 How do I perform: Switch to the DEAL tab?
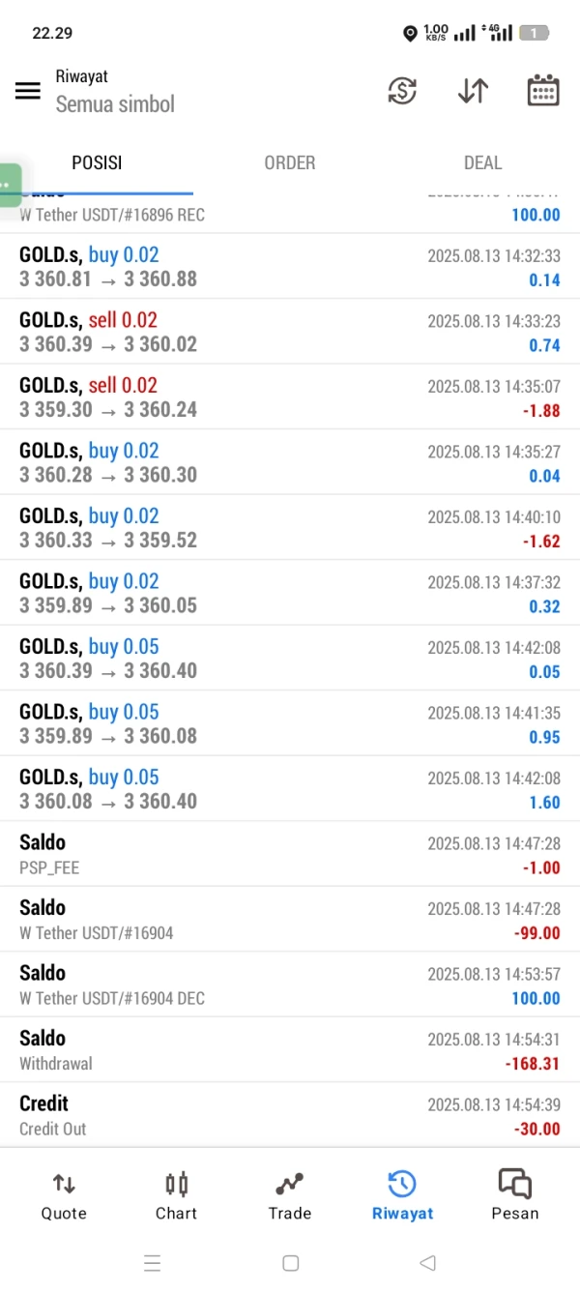[482, 162]
